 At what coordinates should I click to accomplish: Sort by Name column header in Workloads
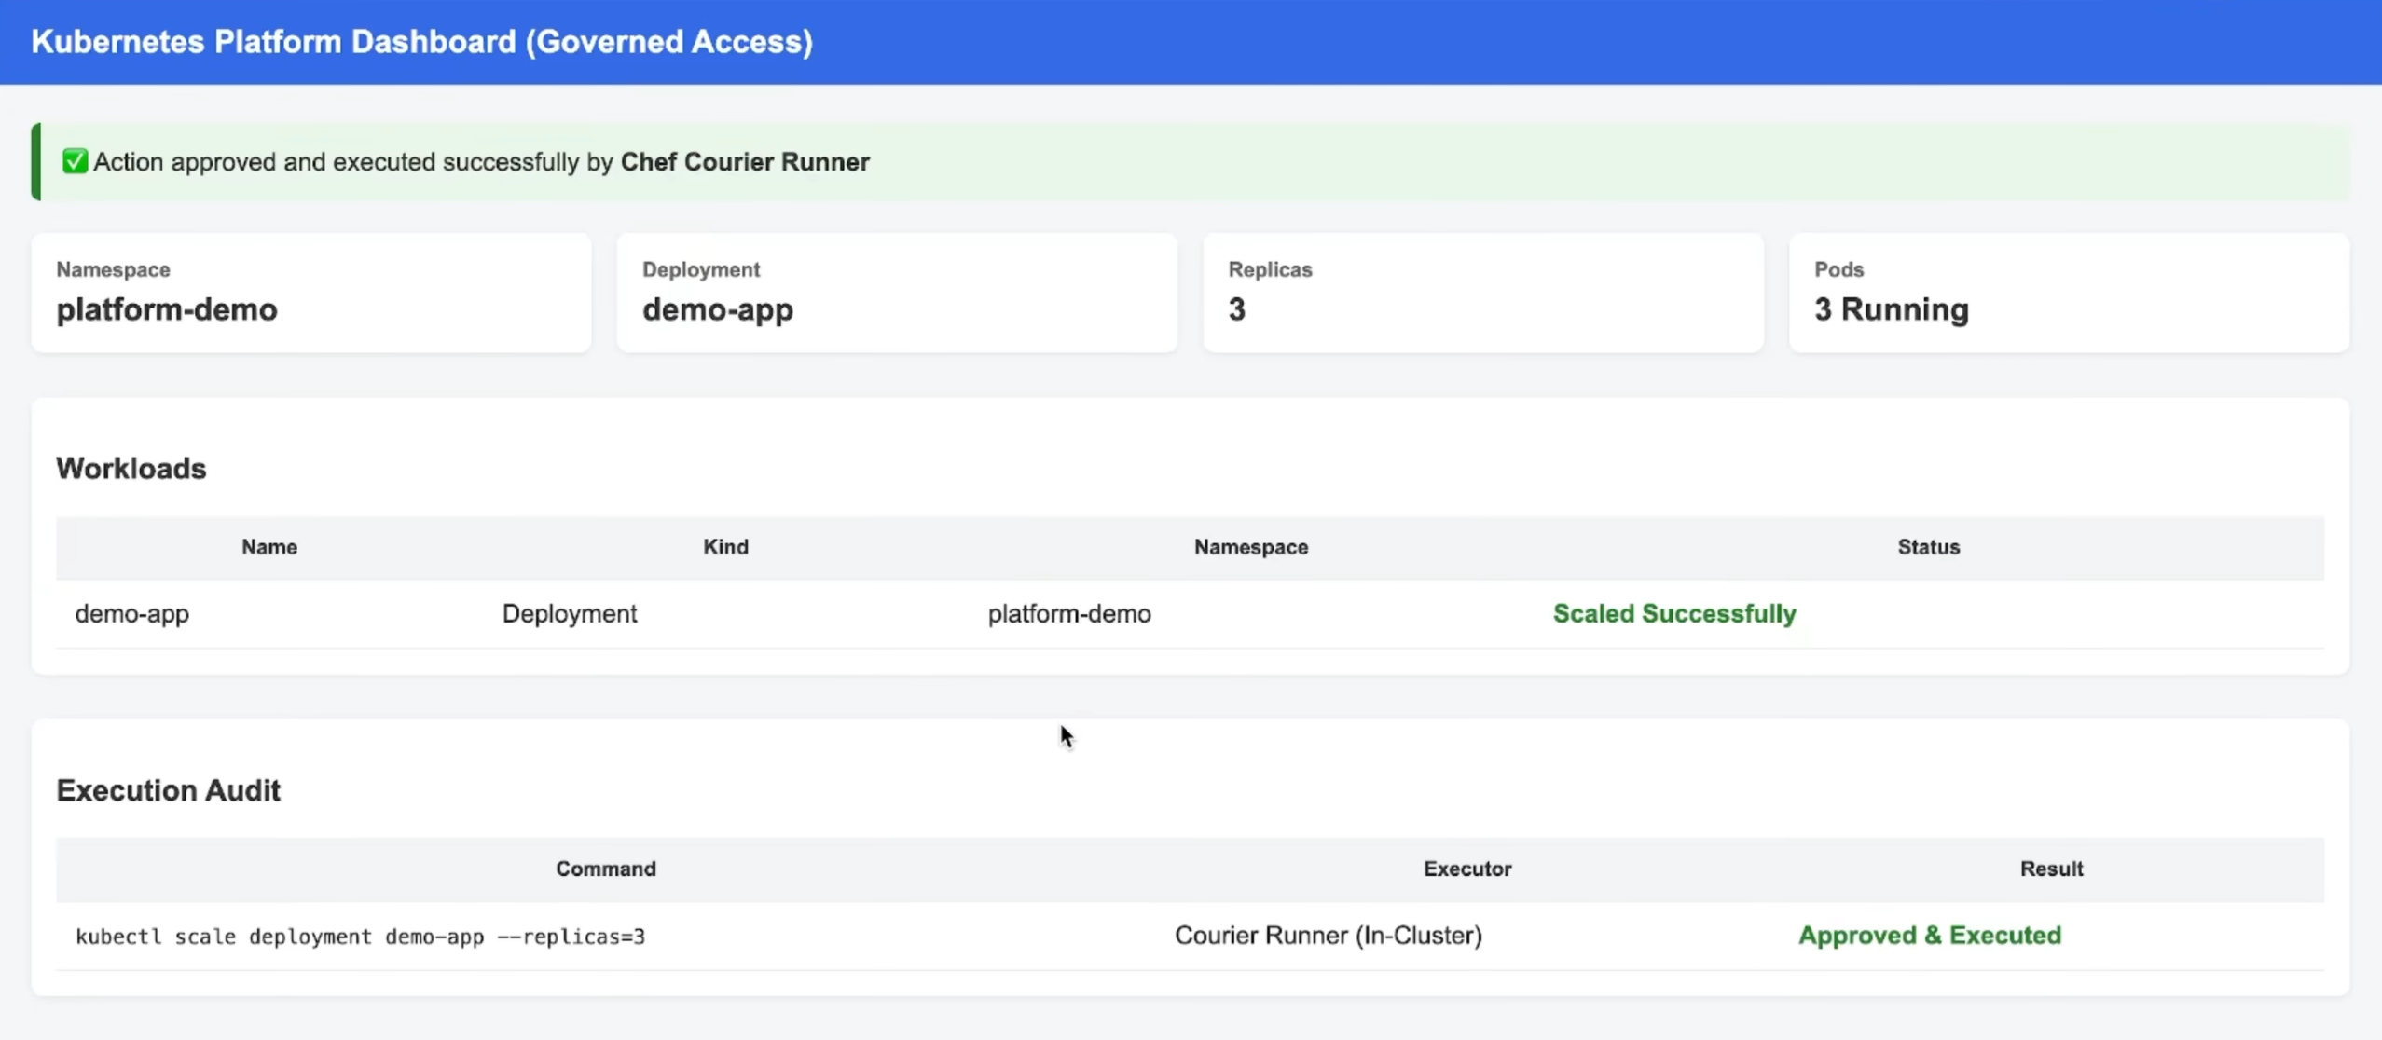tap(269, 547)
